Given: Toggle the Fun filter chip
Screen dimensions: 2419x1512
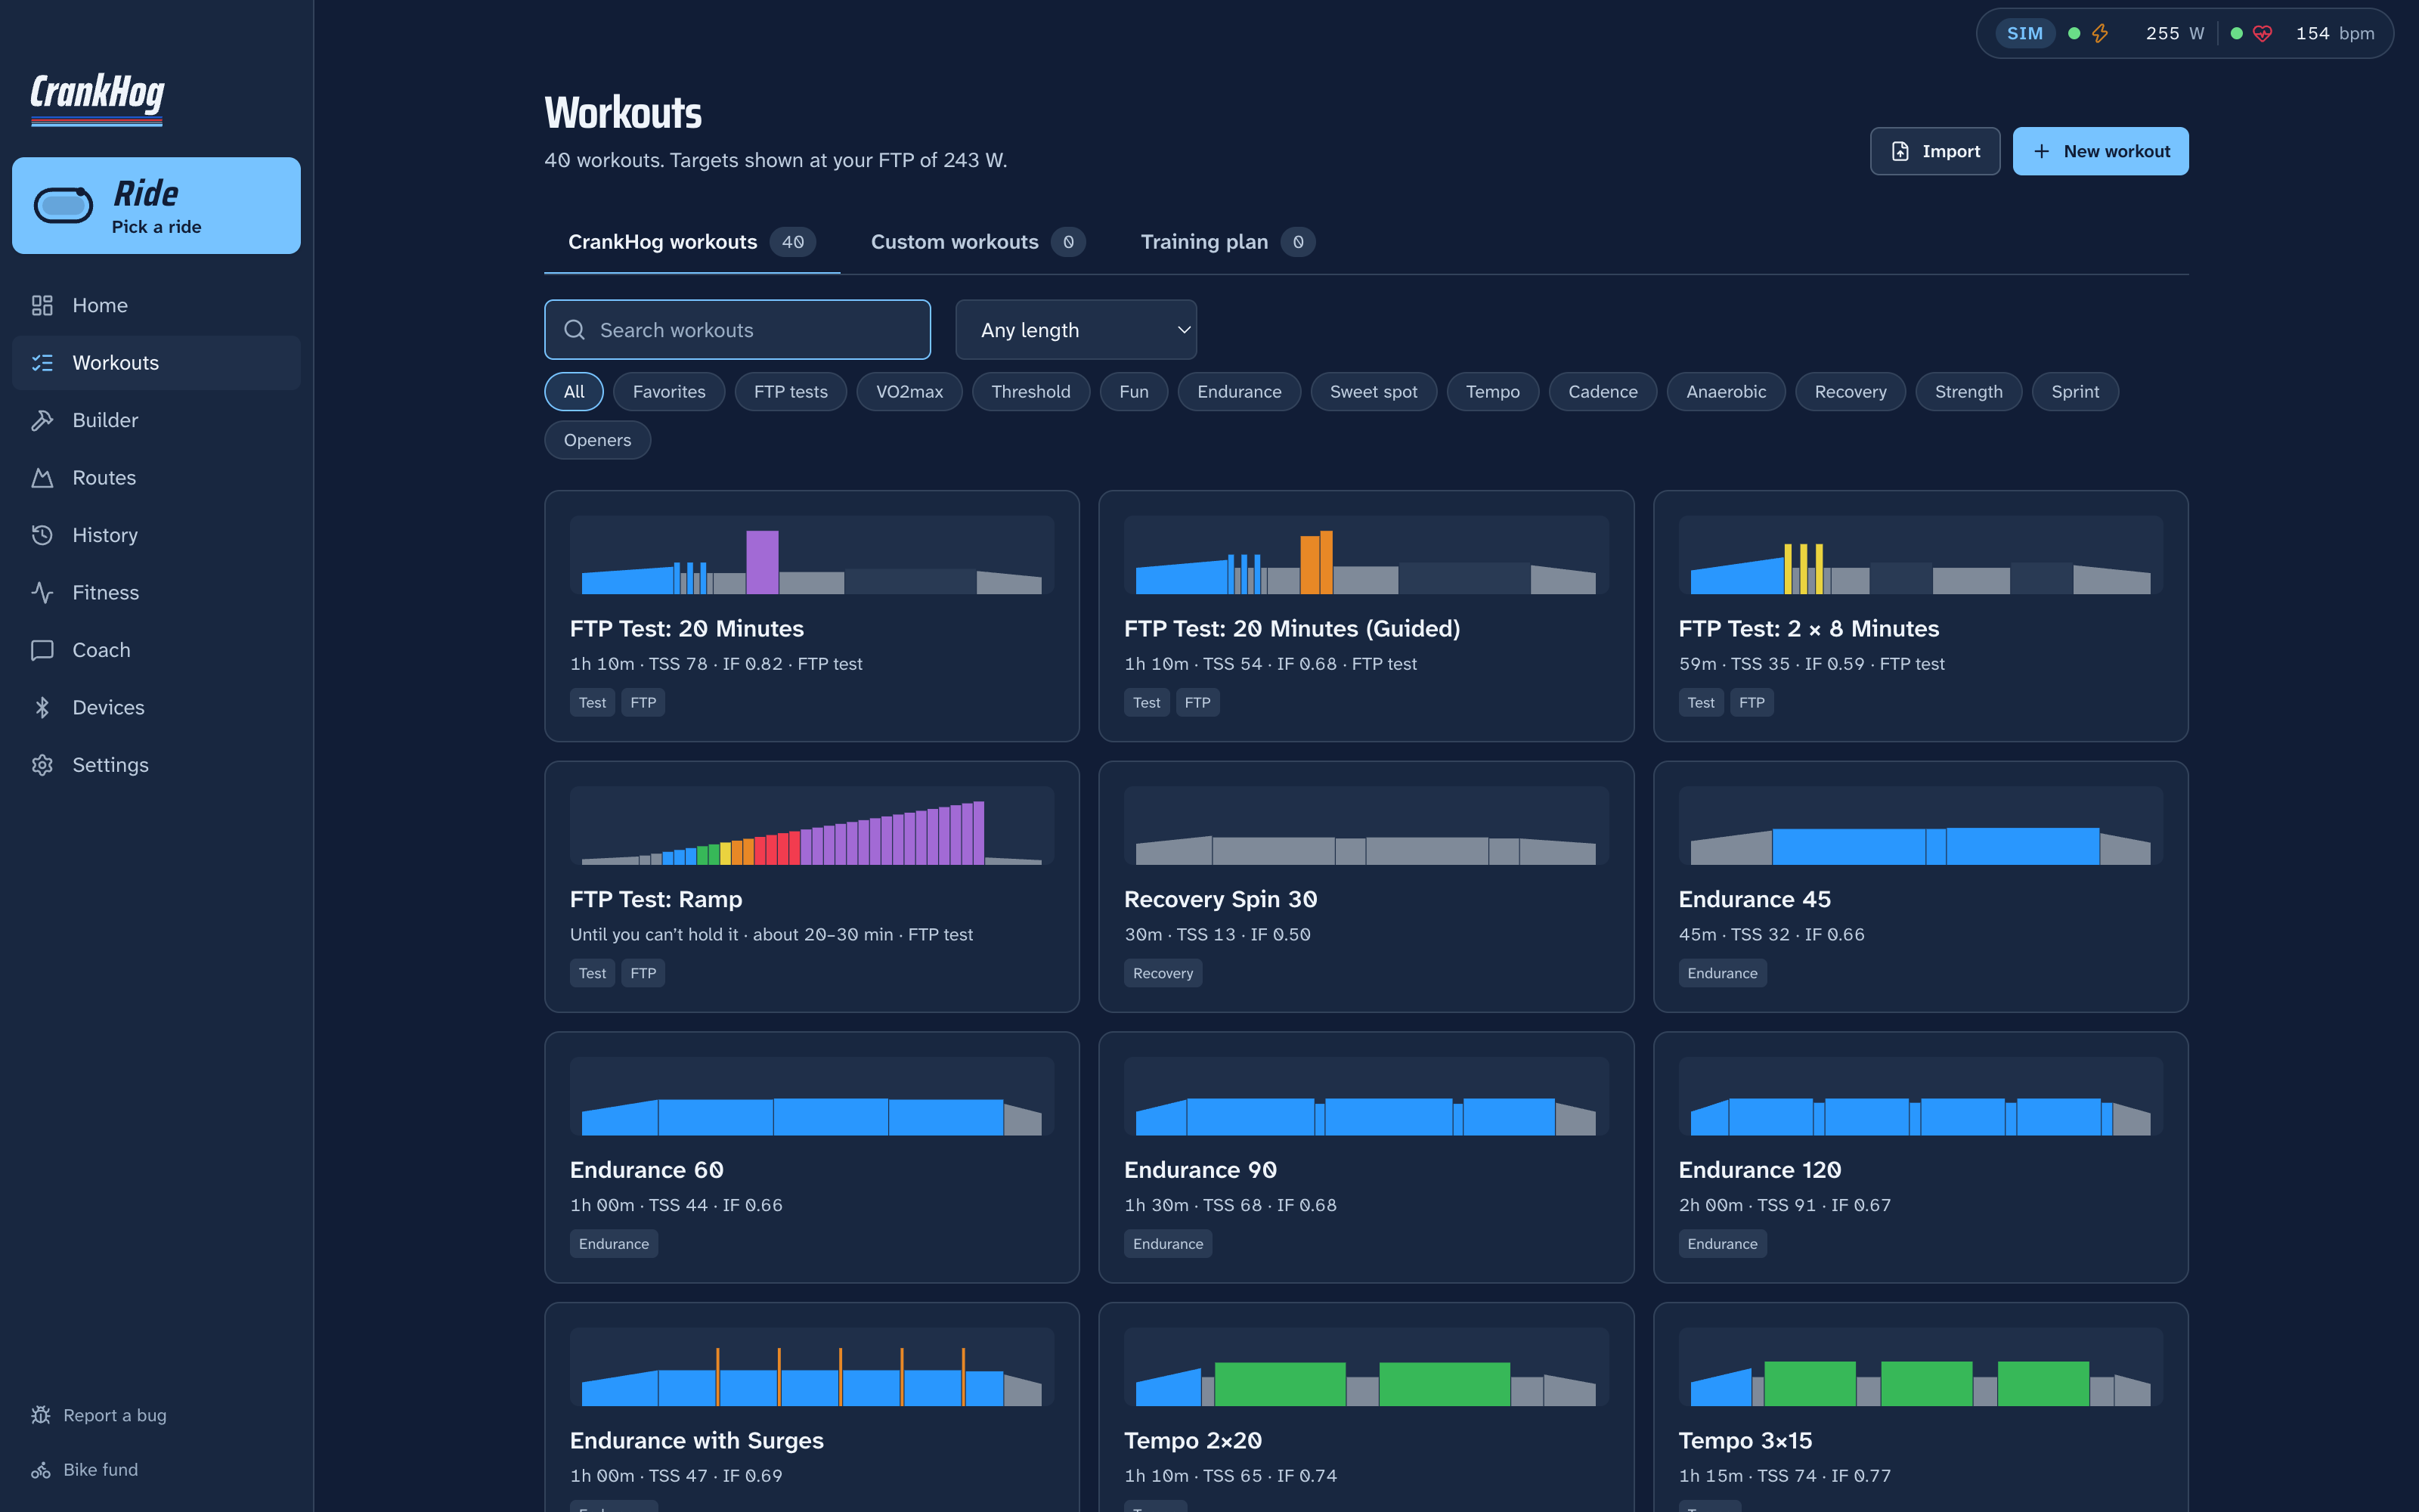Looking at the screenshot, I should tap(1134, 392).
